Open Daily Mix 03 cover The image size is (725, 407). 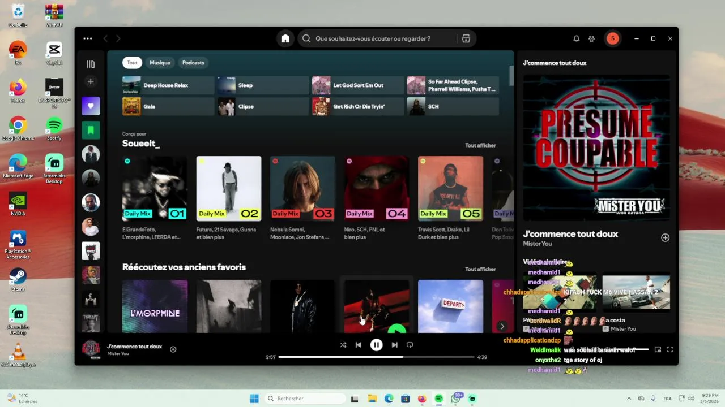tap(302, 188)
